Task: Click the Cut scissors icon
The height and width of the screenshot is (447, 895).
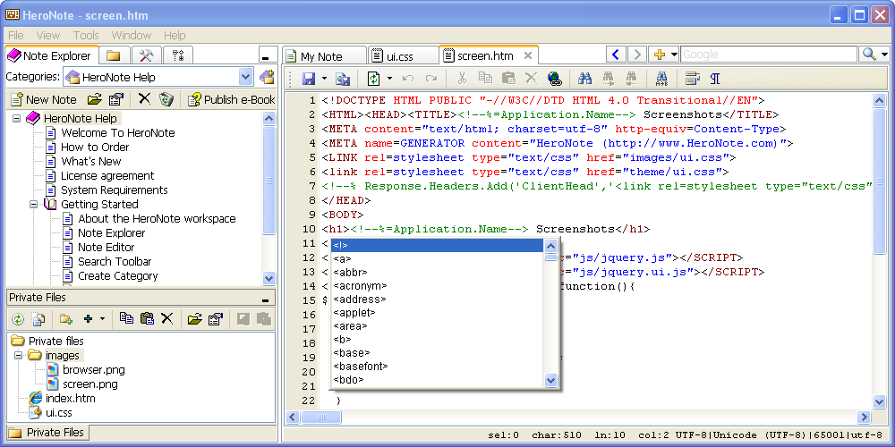Action: [463, 78]
